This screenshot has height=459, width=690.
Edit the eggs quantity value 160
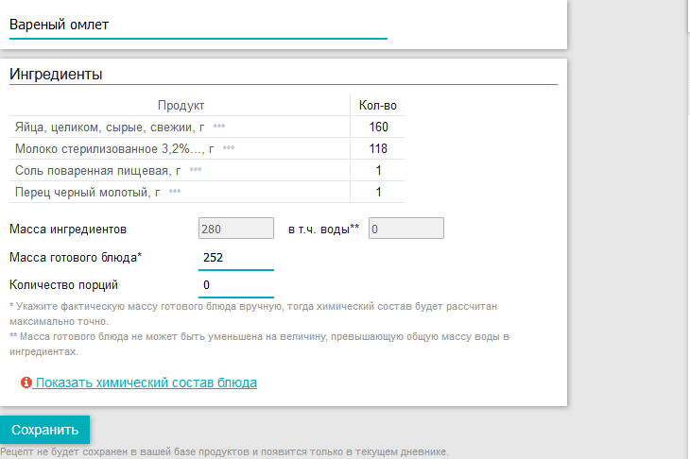(x=378, y=127)
